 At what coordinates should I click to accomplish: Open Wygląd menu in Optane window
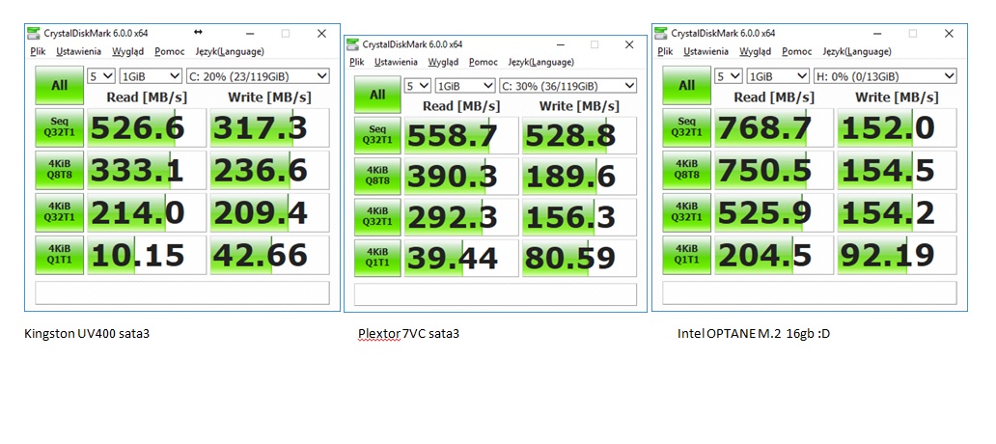click(756, 51)
